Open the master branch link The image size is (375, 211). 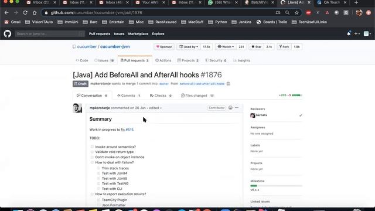[x=164, y=84]
